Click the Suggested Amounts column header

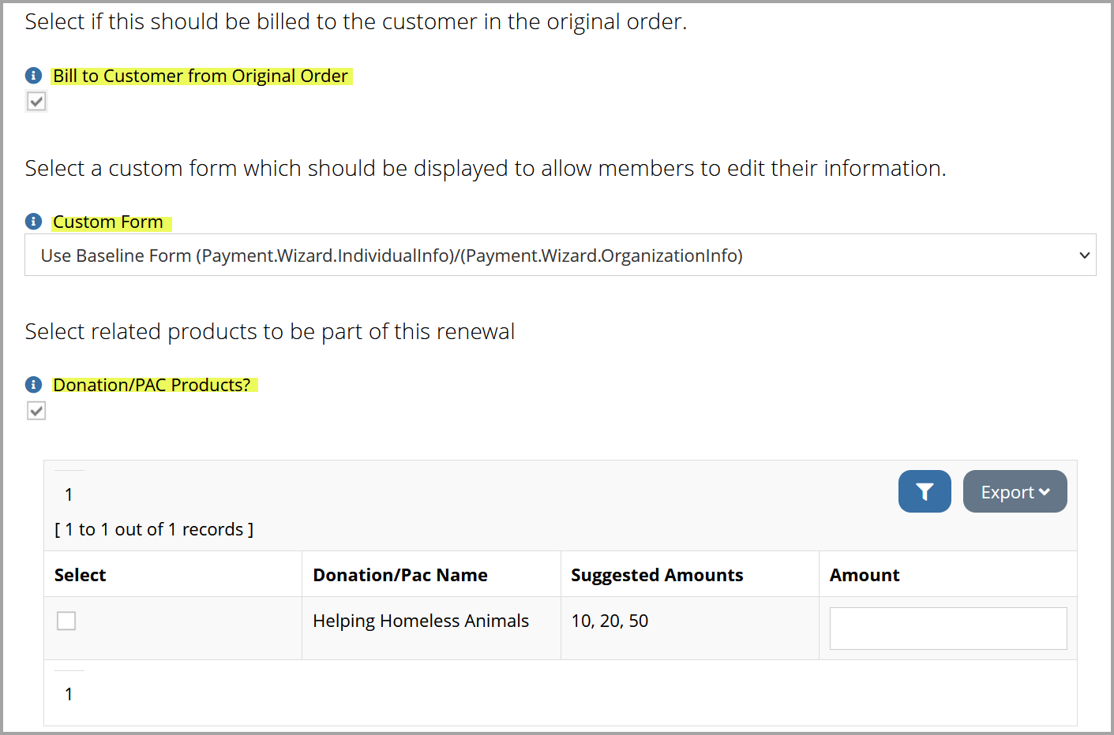(657, 575)
